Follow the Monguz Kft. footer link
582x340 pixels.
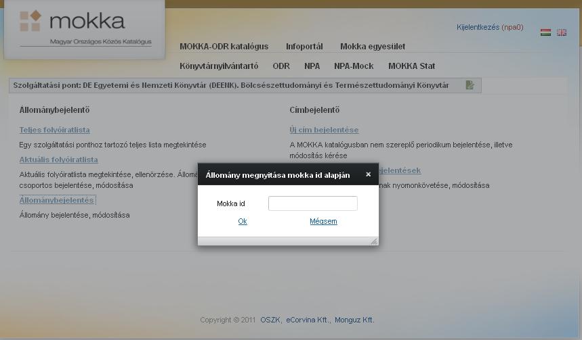pyautogui.click(x=354, y=320)
